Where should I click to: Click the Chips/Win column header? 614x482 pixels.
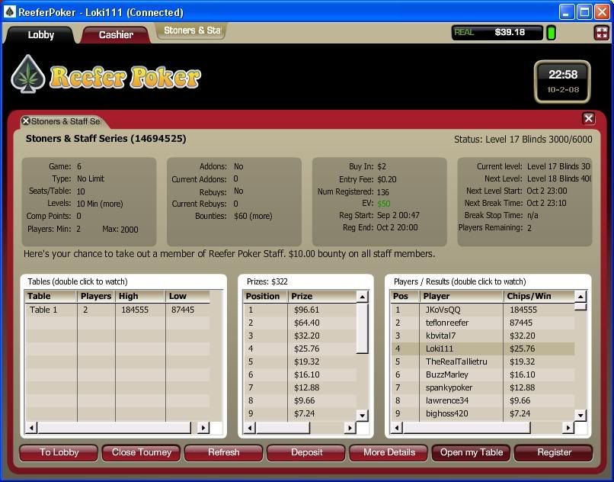[539, 297]
